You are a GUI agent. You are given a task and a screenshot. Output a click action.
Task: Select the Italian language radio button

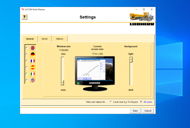(x=27, y=74)
